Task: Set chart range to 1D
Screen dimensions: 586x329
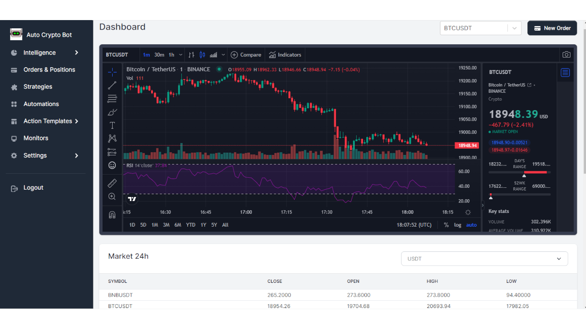Action: tap(132, 225)
